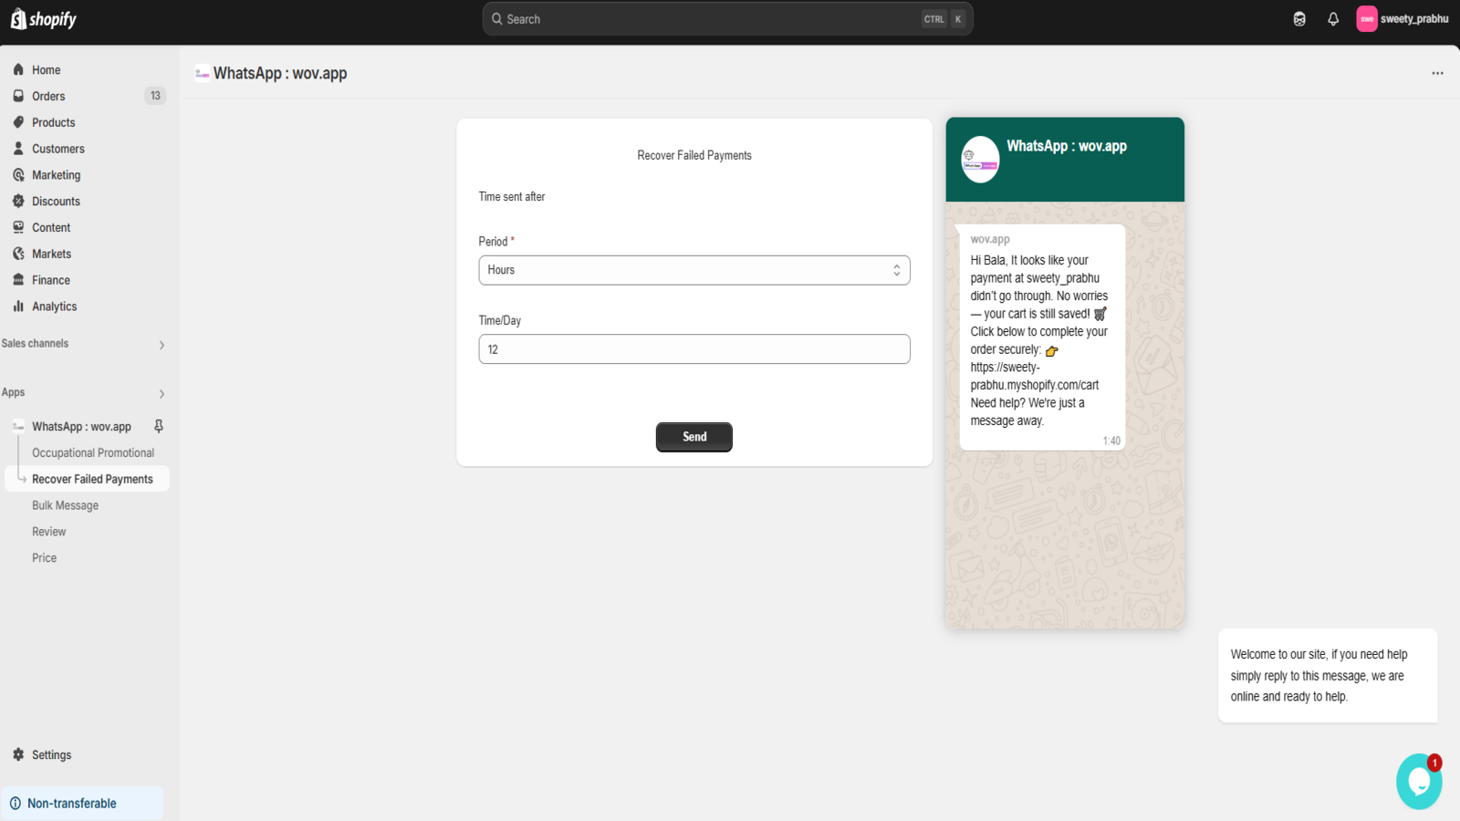Click the Home icon in sidebar

click(18, 69)
